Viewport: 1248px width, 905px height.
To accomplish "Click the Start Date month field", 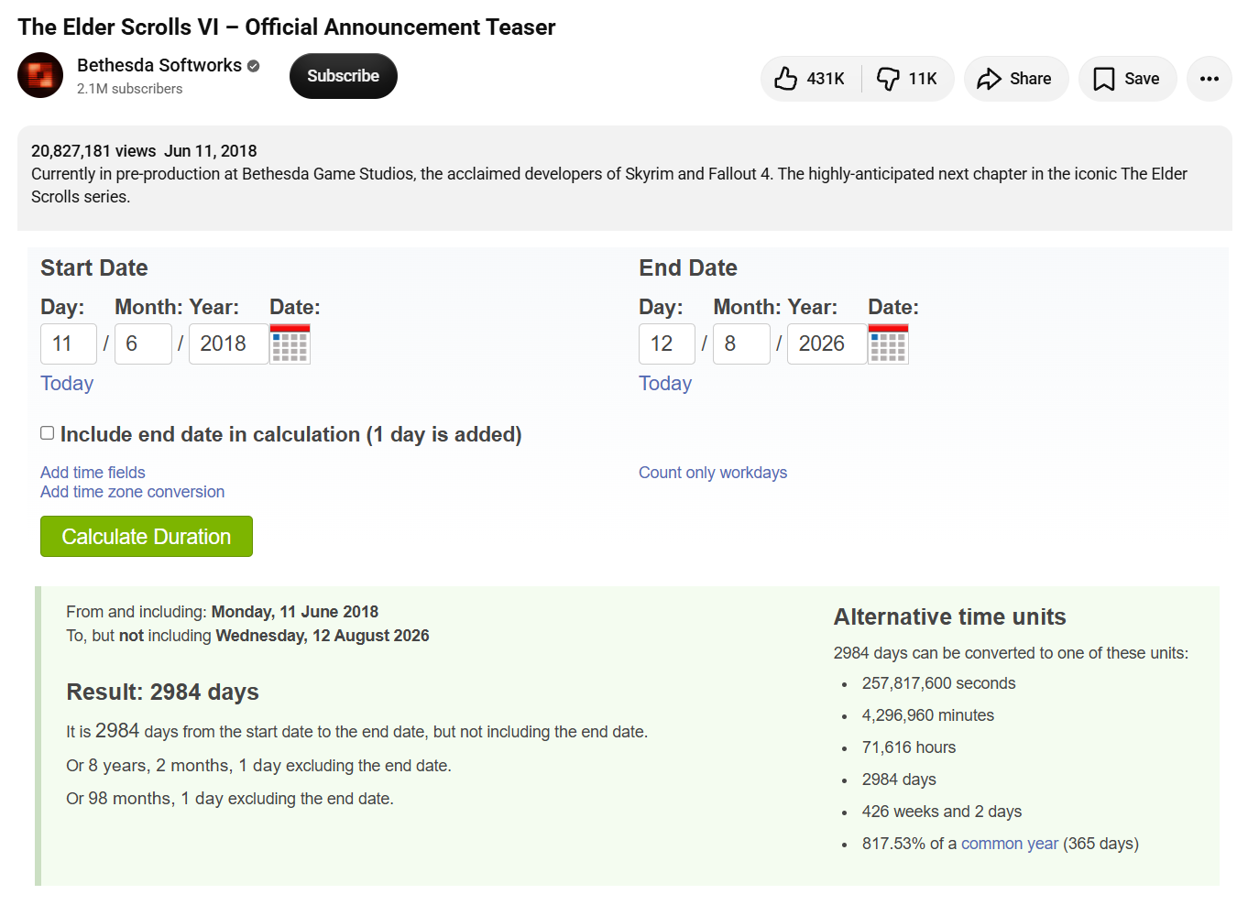I will [x=143, y=343].
